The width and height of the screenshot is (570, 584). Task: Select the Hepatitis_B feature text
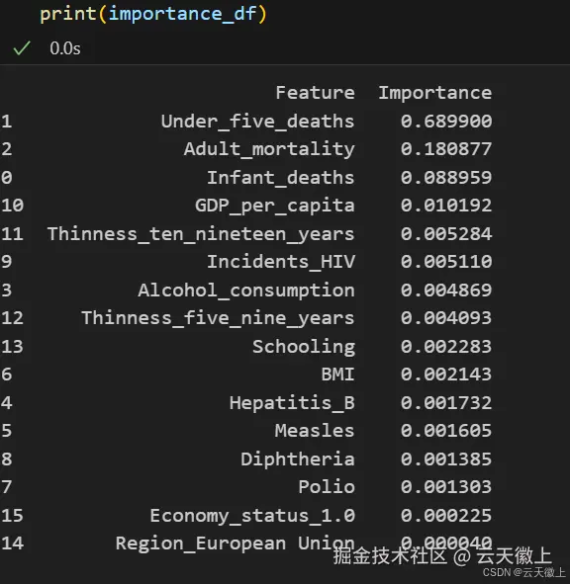292,403
